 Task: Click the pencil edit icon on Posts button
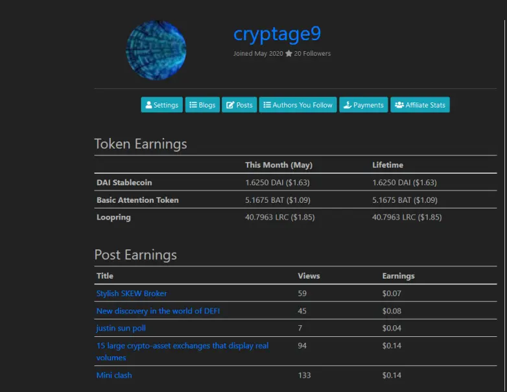click(230, 105)
